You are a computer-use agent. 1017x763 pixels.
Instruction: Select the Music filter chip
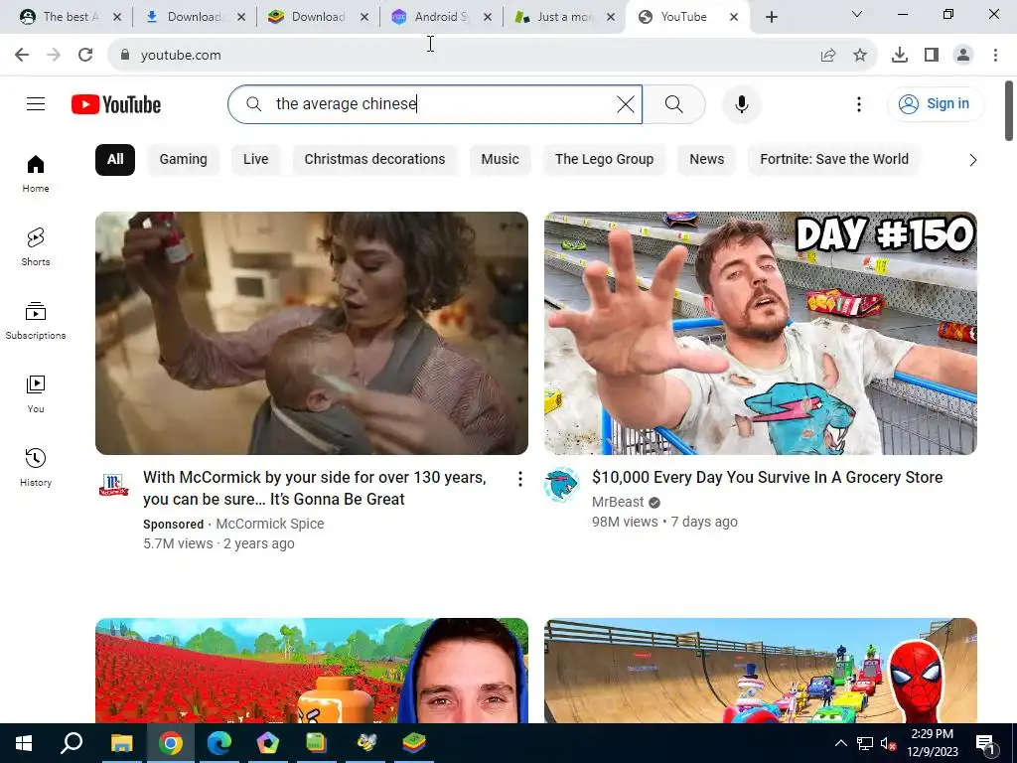click(500, 160)
